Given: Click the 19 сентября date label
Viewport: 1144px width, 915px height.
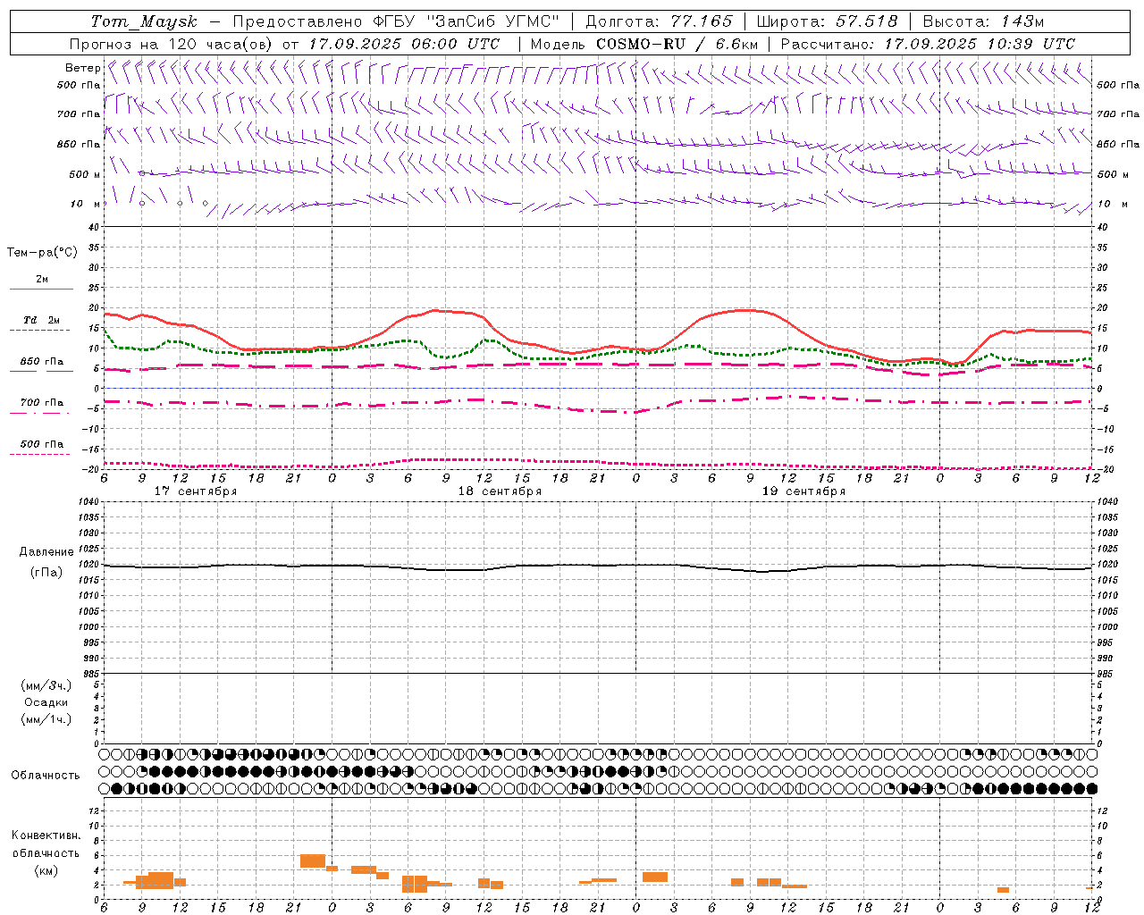Looking at the screenshot, I should tap(803, 491).
